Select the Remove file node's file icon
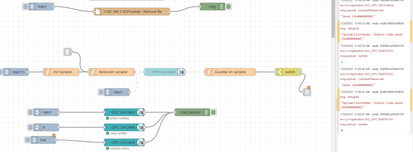The height and width of the screenshot is (152, 413). click(98, 12)
